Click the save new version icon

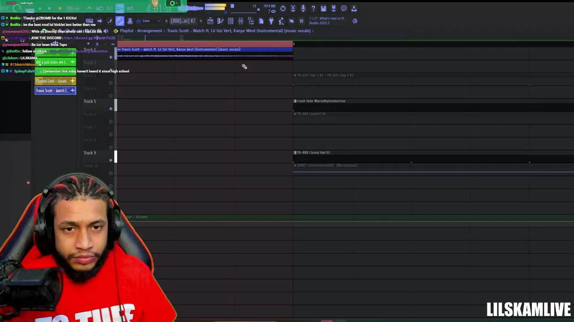pyautogui.click(x=333, y=8)
